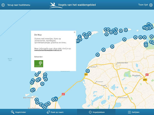Viewport: 154px width, 115px height.
Task: Open the Toon lijst list icon
Action: coord(151,5)
